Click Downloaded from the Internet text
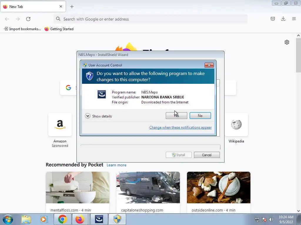 (165, 102)
